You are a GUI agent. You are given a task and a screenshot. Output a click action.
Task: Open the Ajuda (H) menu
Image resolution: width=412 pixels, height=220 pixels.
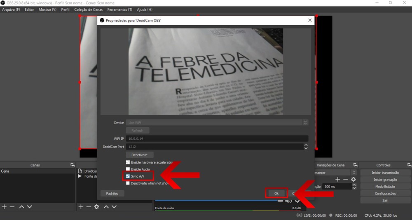point(145,9)
